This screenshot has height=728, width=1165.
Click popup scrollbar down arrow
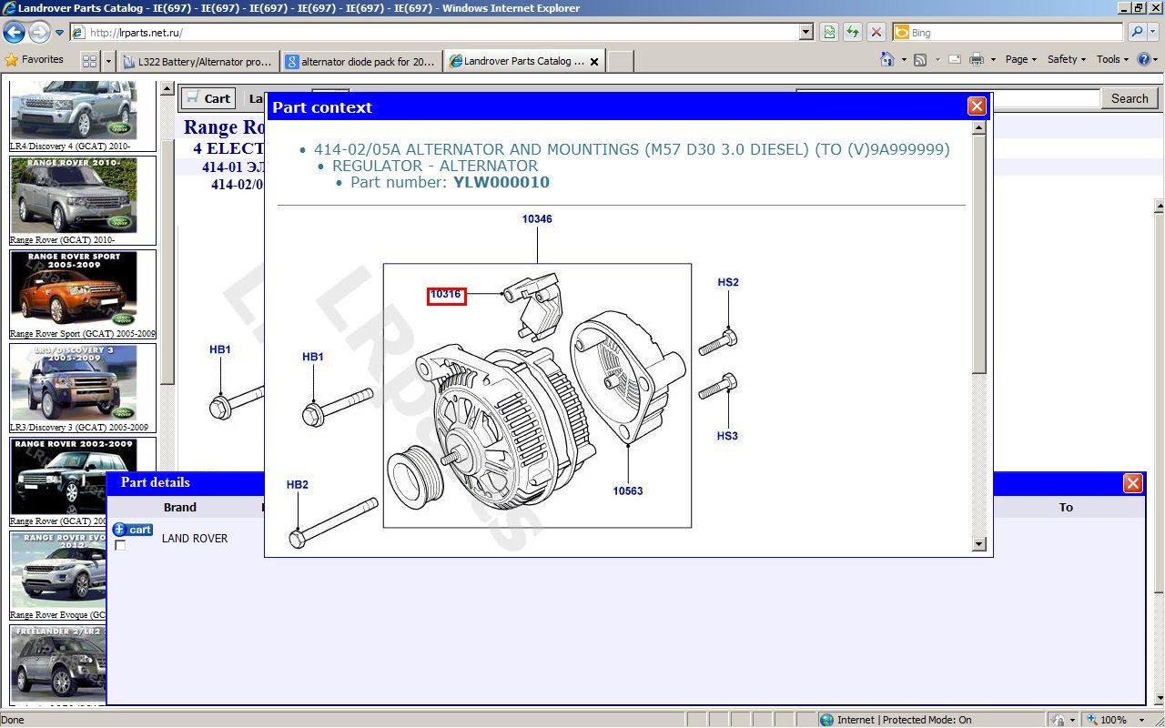[x=979, y=544]
